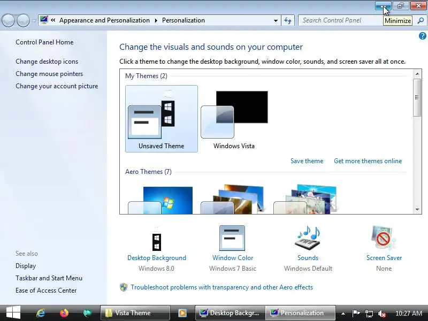This screenshot has width=428, height=321.
Task: Open Control Panel Home
Action: (44, 42)
